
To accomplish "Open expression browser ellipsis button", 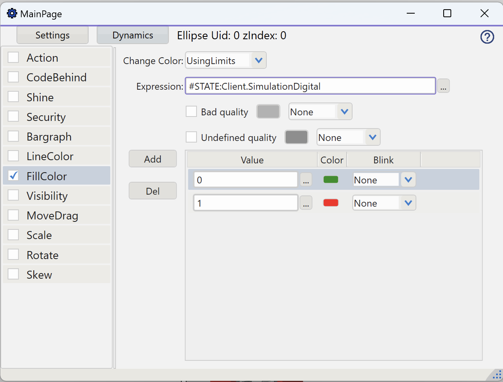I will 443,86.
